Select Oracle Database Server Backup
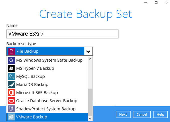Image resolution: width=170 pixels, height=122 pixels. point(47,101)
